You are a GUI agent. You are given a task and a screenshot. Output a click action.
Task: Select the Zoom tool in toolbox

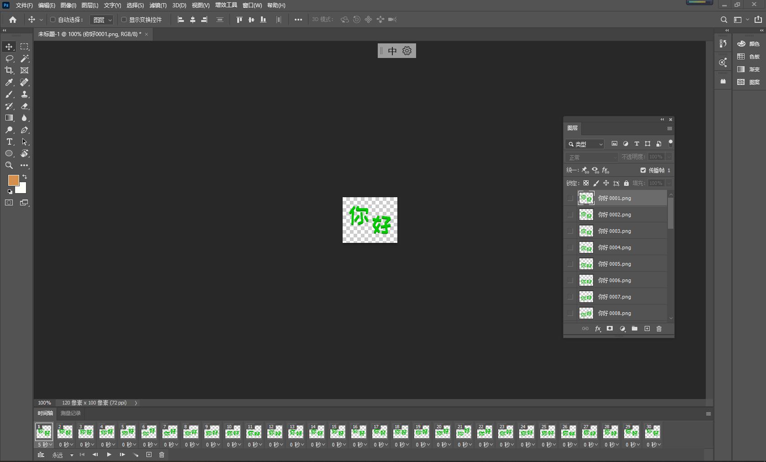coord(9,165)
